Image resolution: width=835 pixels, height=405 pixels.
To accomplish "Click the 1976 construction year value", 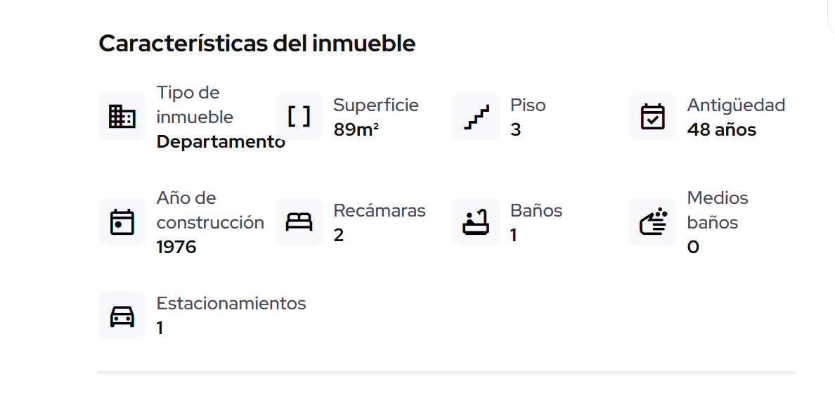I will click(x=176, y=247).
